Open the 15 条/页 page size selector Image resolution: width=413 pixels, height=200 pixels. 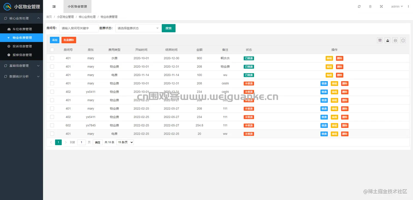(x=125, y=142)
